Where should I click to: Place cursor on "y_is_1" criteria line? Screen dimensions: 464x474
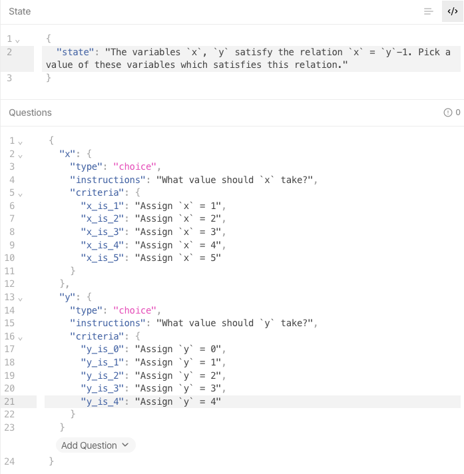[153, 362]
